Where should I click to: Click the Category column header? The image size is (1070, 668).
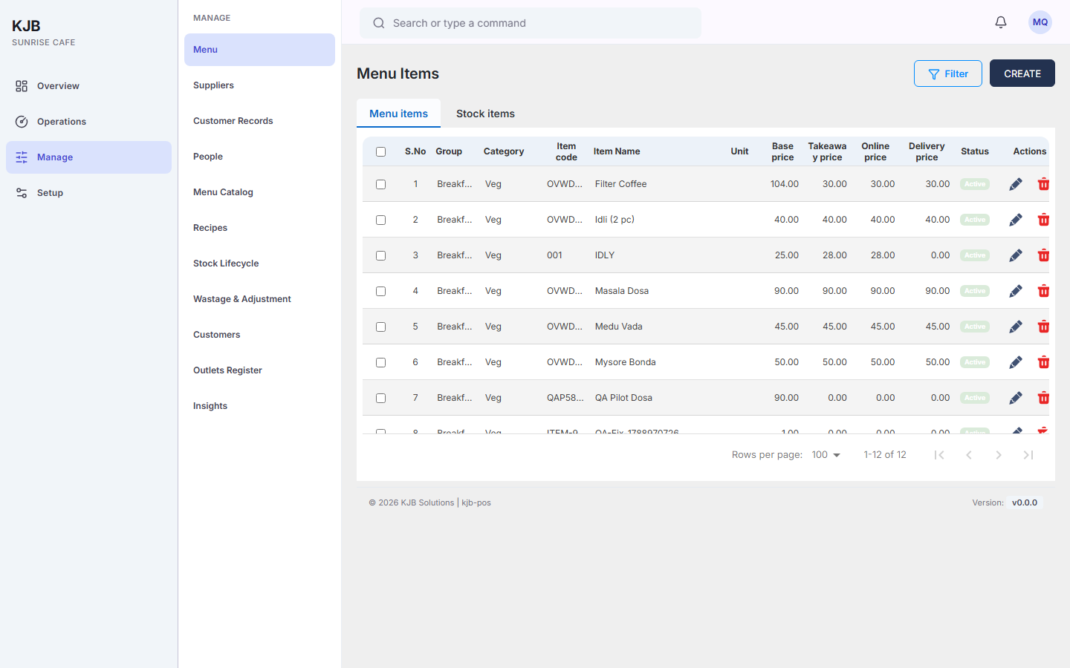[504, 151]
